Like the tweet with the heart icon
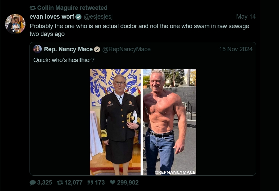The height and width of the screenshot is (191, 279). pyautogui.click(x=113, y=183)
